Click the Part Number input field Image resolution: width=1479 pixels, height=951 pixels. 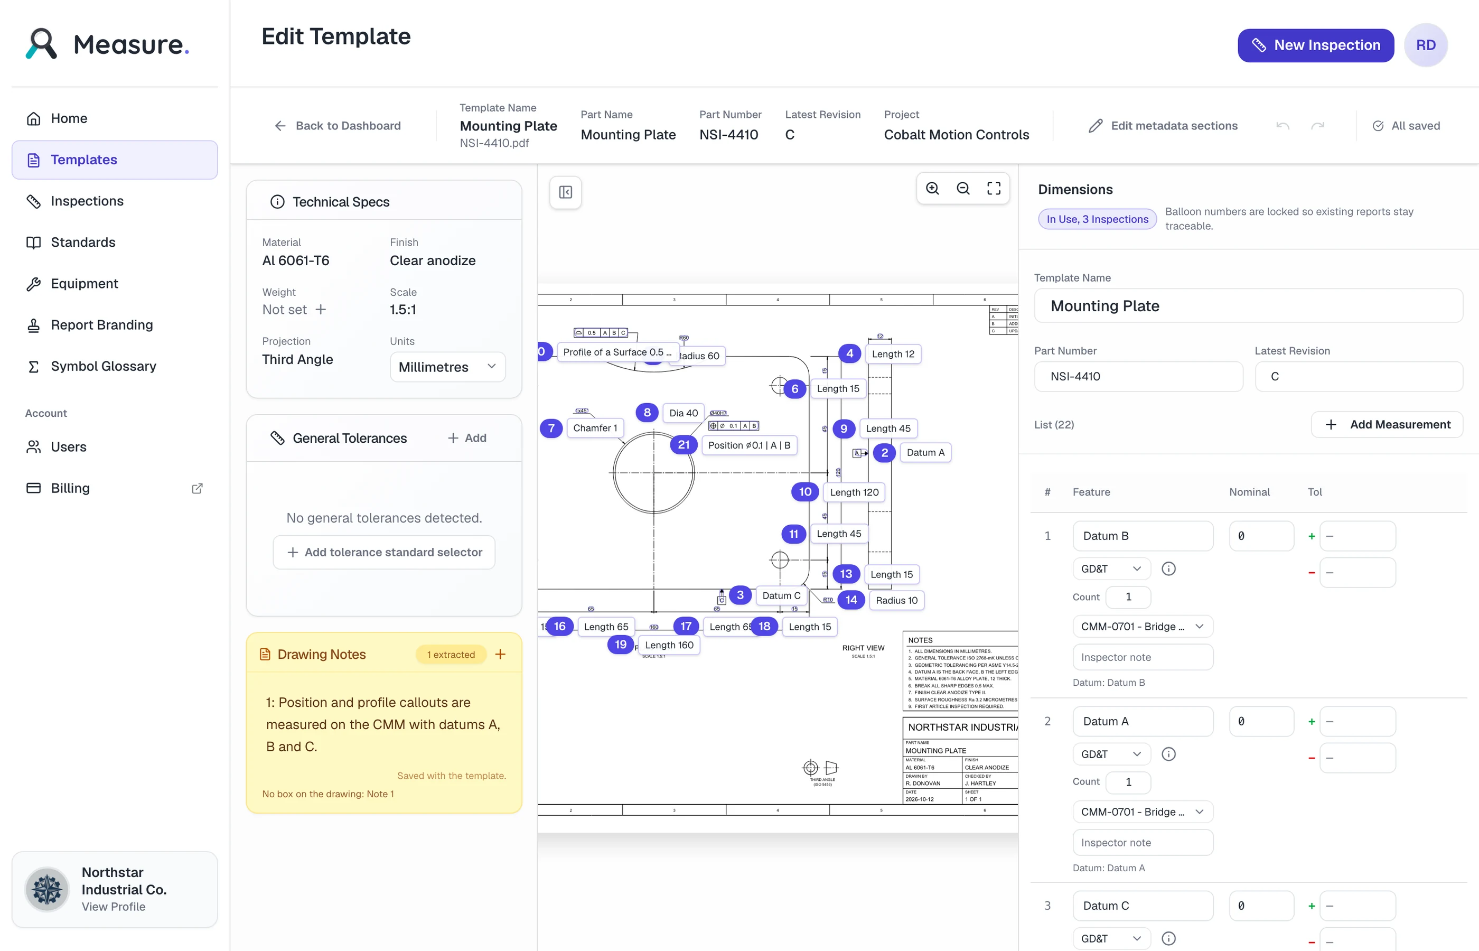1138,376
